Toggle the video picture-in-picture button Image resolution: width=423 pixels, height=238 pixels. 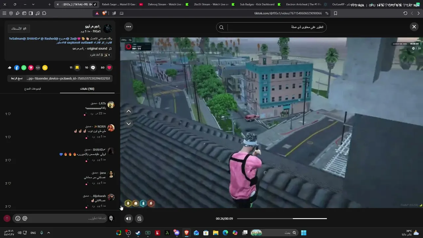(139, 218)
